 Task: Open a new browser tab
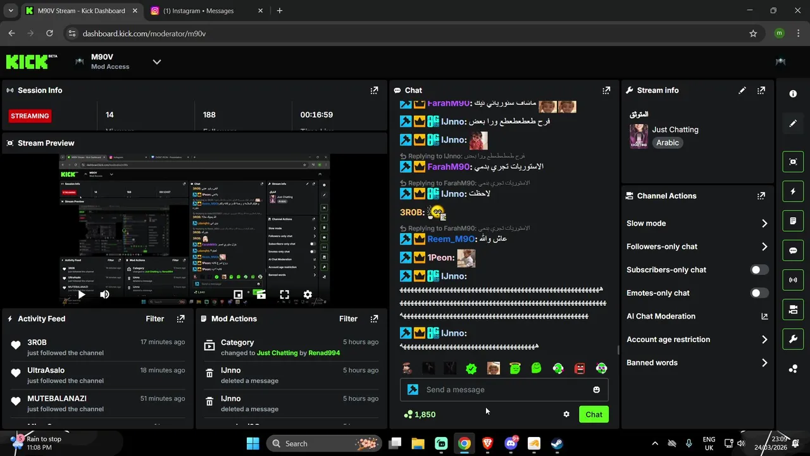click(280, 11)
